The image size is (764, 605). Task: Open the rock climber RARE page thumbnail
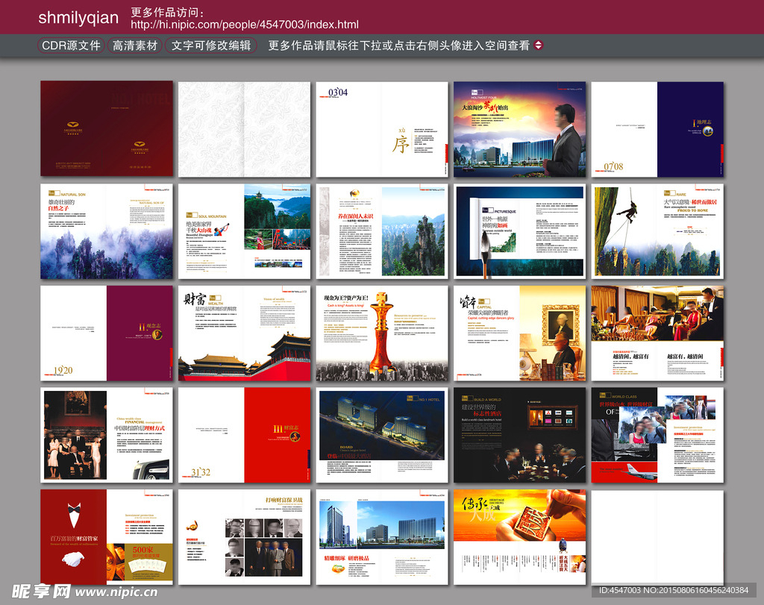(x=657, y=231)
